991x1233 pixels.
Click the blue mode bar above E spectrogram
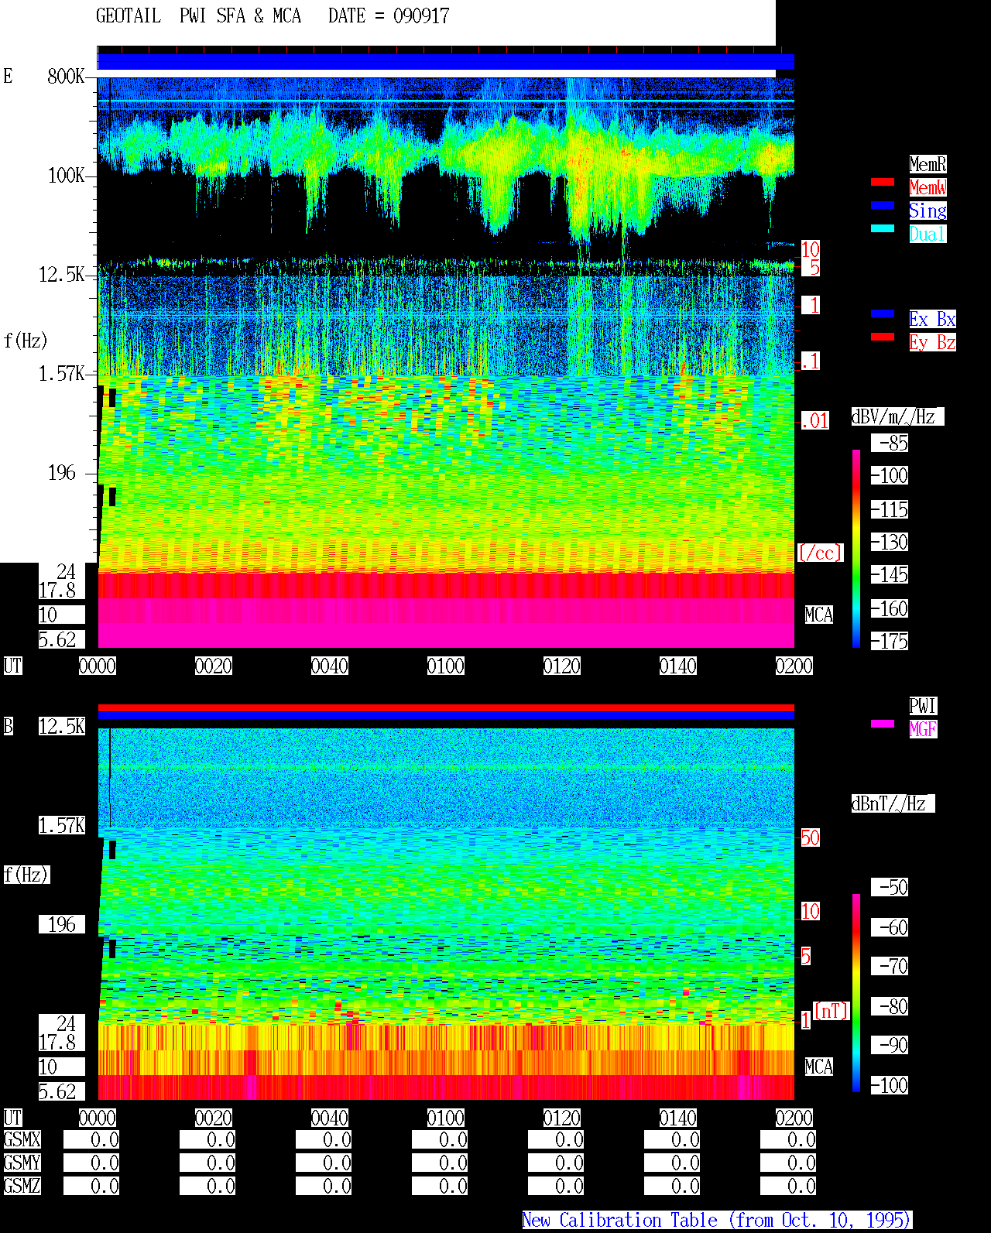(446, 61)
